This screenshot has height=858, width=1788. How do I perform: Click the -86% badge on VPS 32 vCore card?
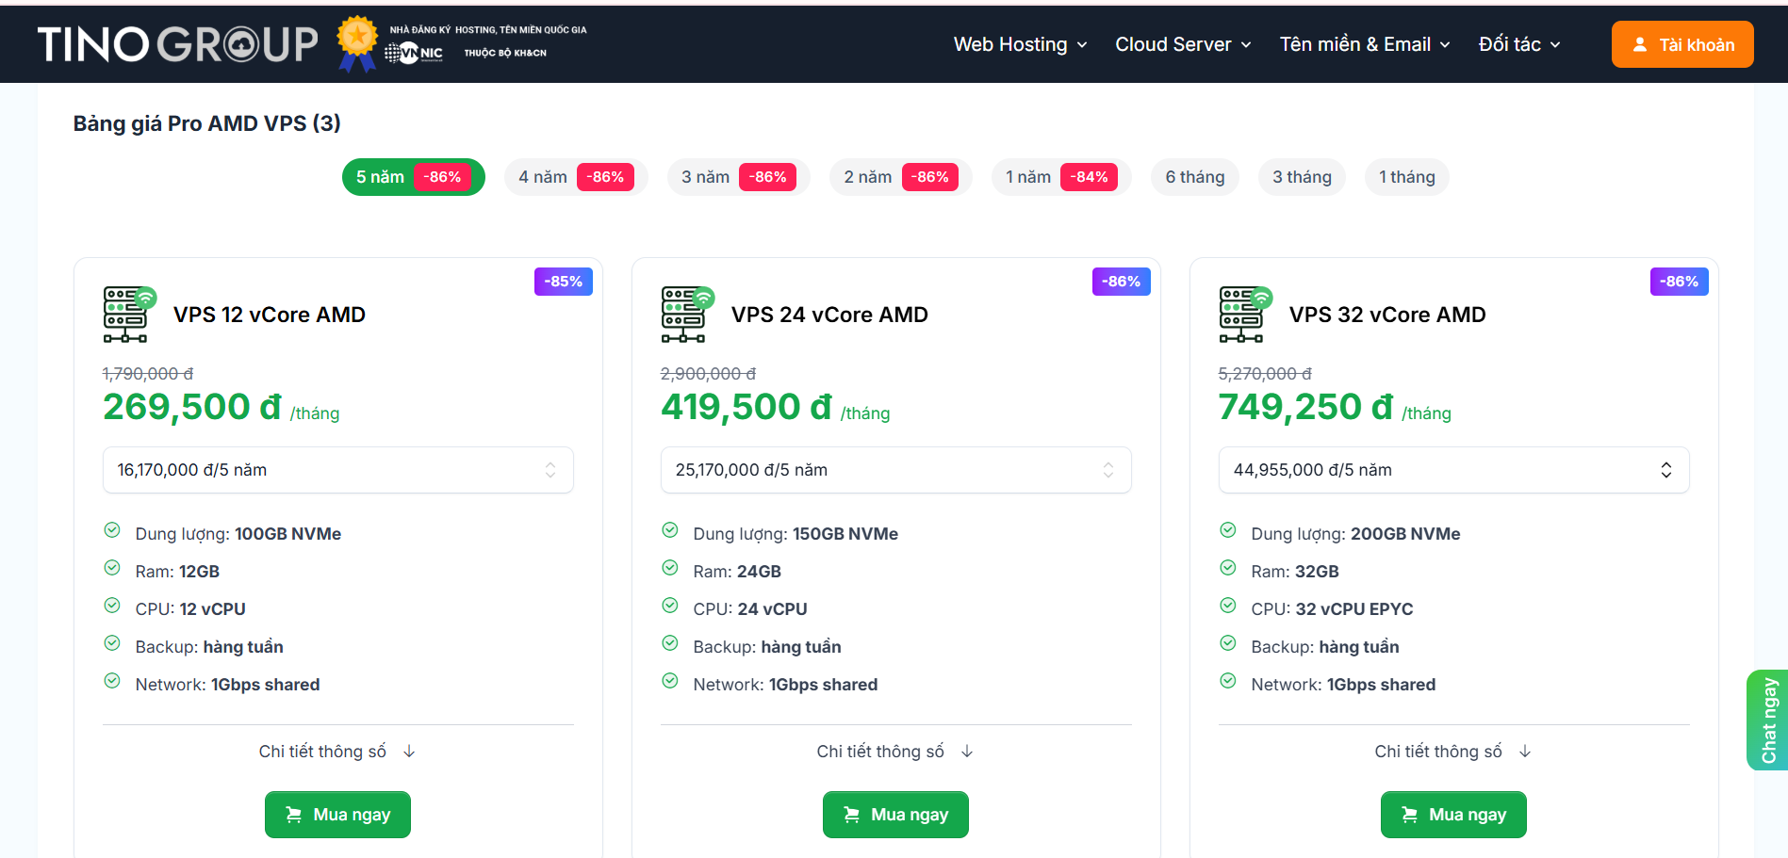point(1679,282)
